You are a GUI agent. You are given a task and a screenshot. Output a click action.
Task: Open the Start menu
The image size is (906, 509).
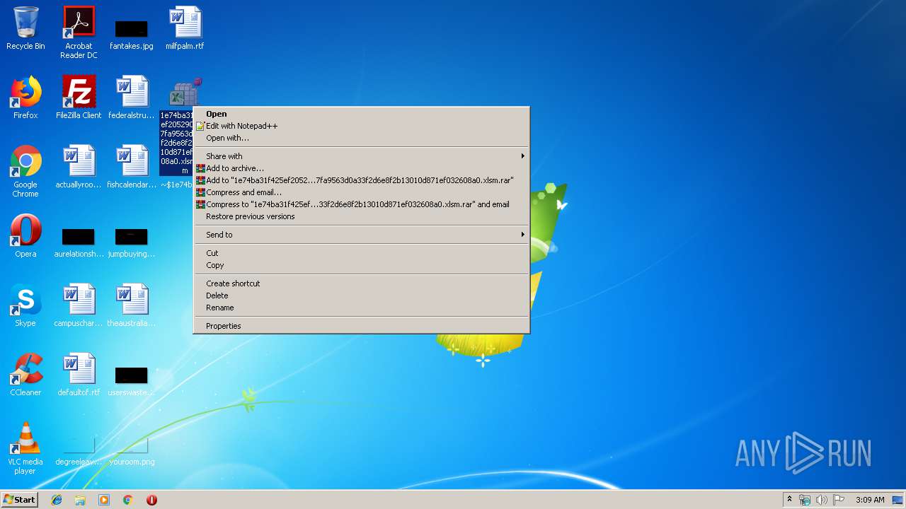point(19,500)
